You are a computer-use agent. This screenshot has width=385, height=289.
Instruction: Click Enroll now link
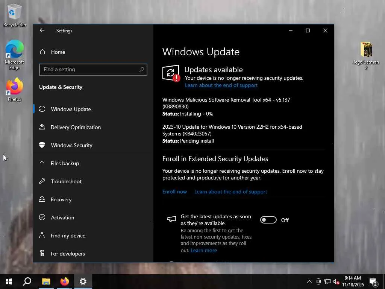(174, 192)
